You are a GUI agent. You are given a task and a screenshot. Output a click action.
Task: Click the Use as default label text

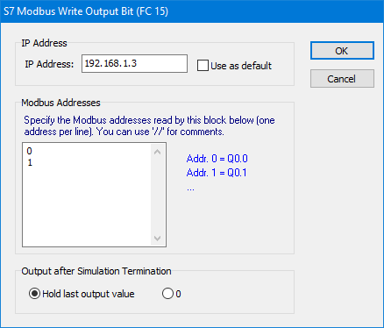click(241, 66)
